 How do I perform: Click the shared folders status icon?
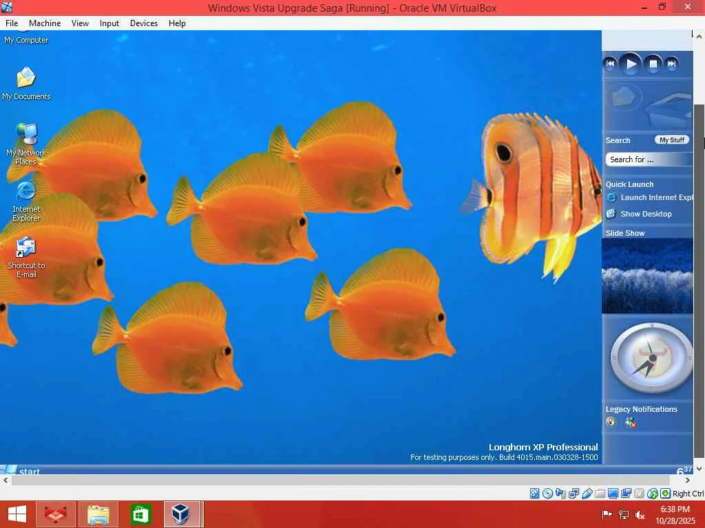pos(600,494)
